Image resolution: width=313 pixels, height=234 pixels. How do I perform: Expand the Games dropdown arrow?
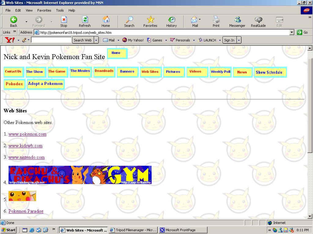(x=166, y=40)
